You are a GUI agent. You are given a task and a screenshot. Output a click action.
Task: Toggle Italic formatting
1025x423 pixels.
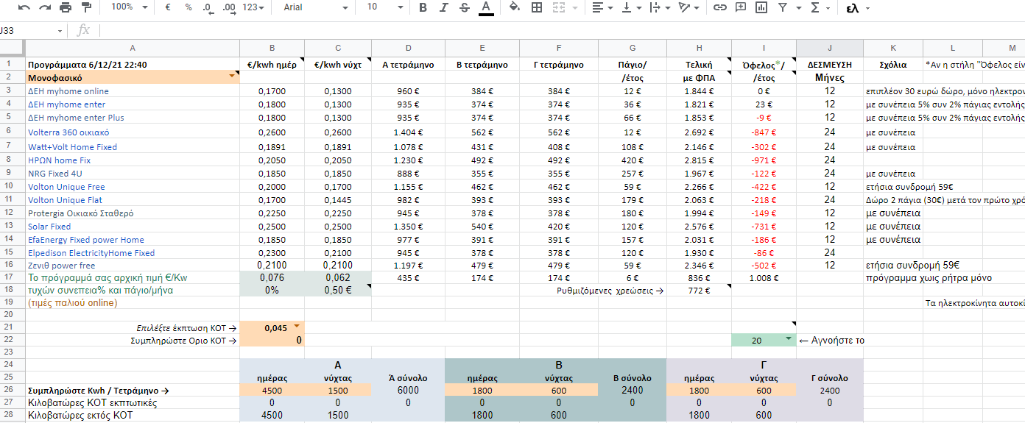tap(443, 7)
